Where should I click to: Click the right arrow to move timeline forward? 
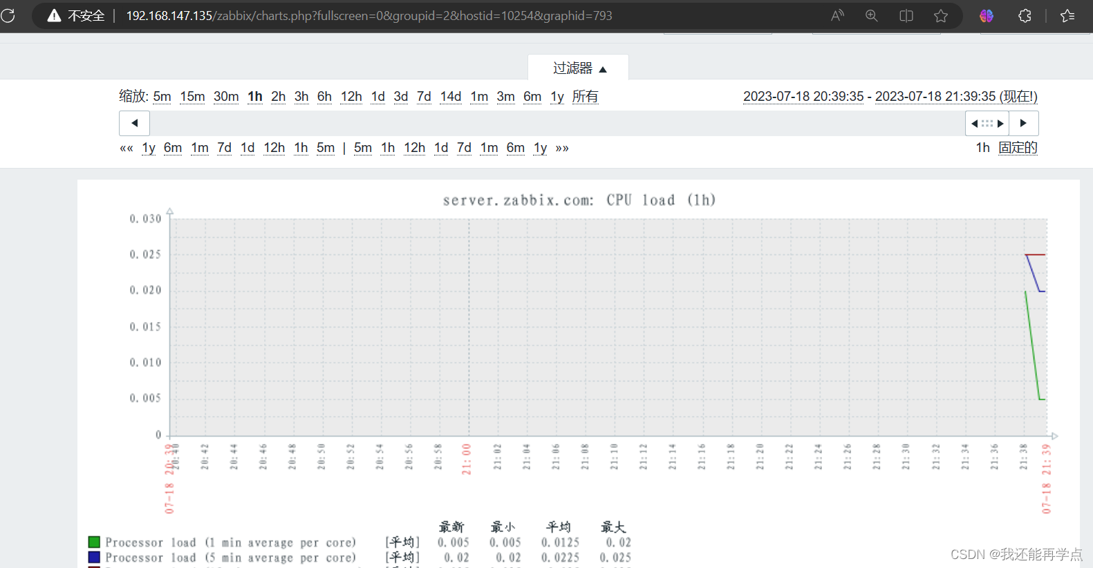click(1024, 123)
